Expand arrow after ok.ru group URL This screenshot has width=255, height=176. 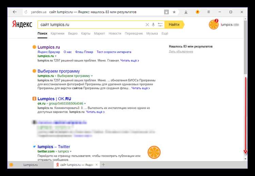tap(85, 104)
